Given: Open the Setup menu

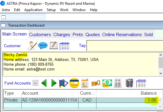Looking at the screenshot, I should 51,10.
